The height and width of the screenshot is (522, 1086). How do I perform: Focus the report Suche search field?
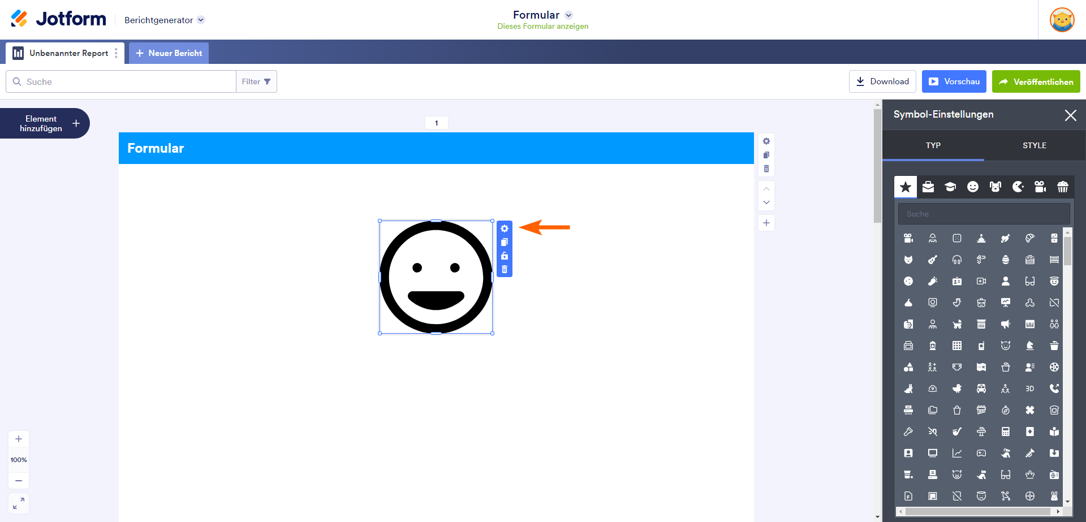(121, 81)
